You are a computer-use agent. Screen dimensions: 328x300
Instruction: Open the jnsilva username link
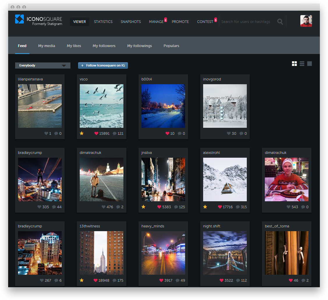[146, 152]
